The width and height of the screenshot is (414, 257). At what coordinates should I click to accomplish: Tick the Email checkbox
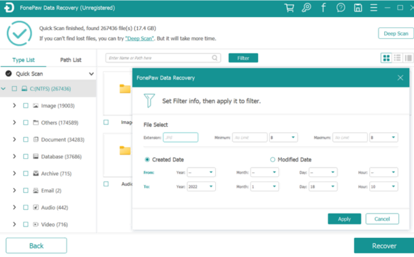pyautogui.click(x=26, y=190)
